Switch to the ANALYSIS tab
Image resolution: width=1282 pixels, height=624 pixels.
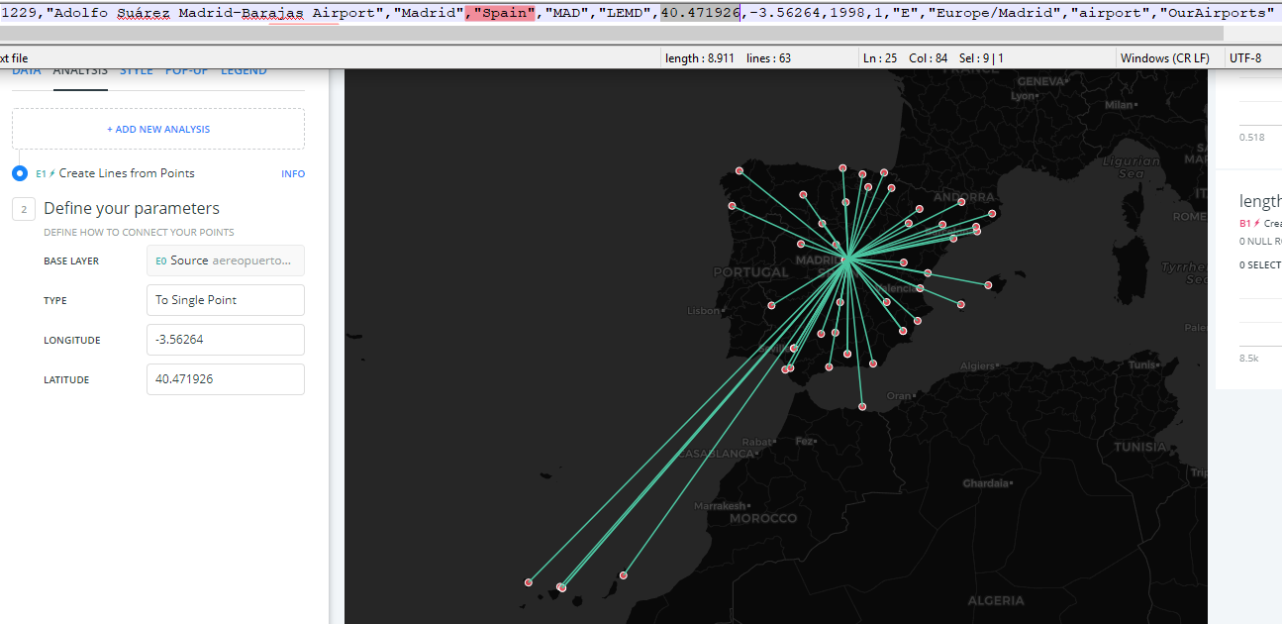tap(80, 71)
